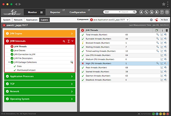Viewport: 171px width, 116px height.
Task: Select the Layers tab
Action: coord(44,20)
